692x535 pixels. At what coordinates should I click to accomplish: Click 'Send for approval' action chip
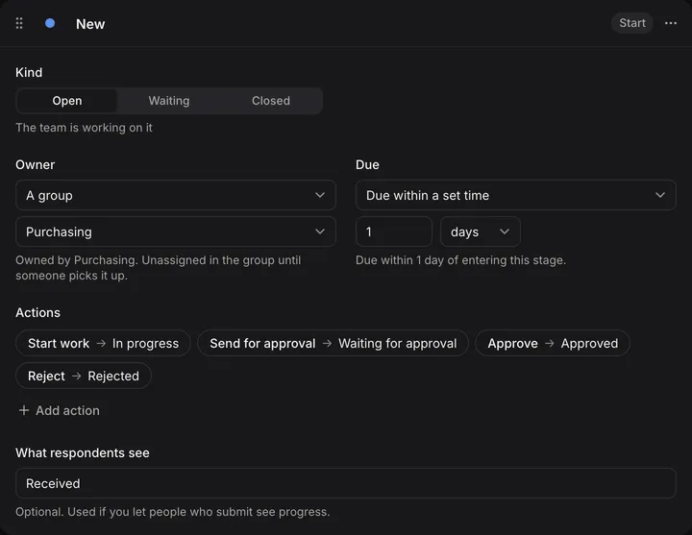pyautogui.click(x=333, y=343)
